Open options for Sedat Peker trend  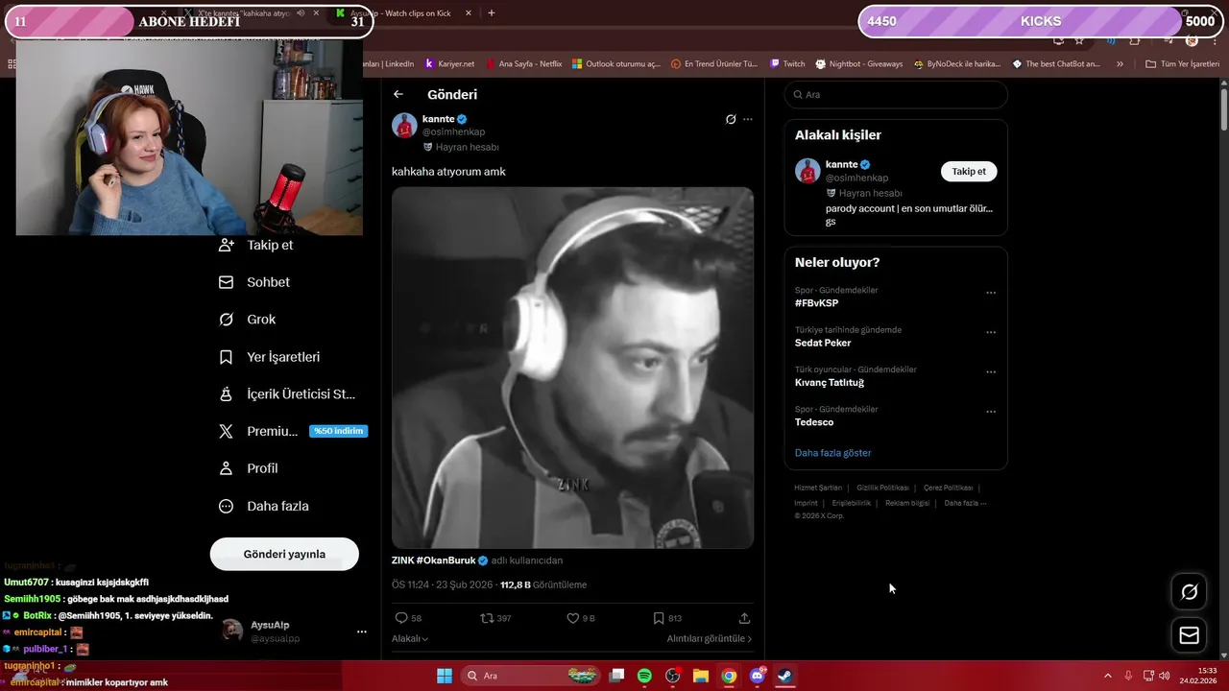pos(991,332)
